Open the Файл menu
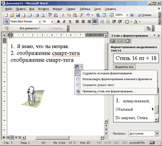 click(9, 9)
